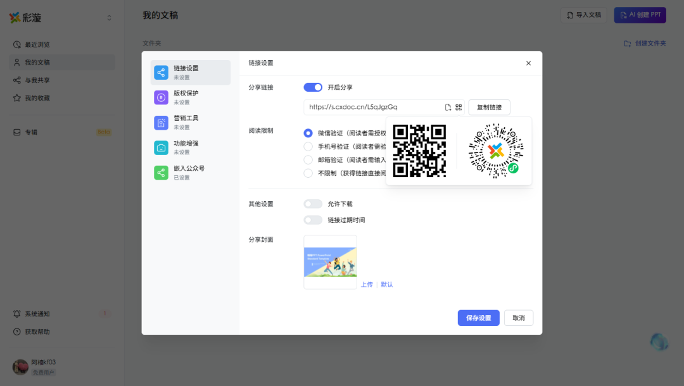Click the teal 功能增强 icon

pyautogui.click(x=161, y=147)
